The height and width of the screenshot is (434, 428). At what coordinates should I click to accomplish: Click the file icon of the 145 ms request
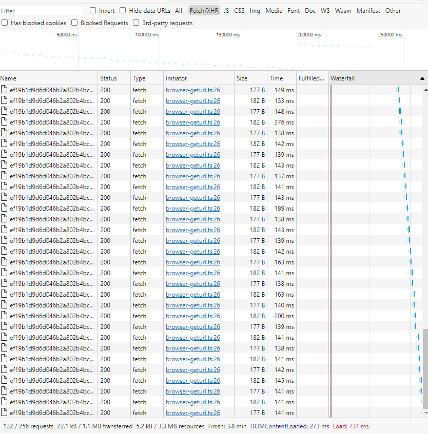[4, 380]
